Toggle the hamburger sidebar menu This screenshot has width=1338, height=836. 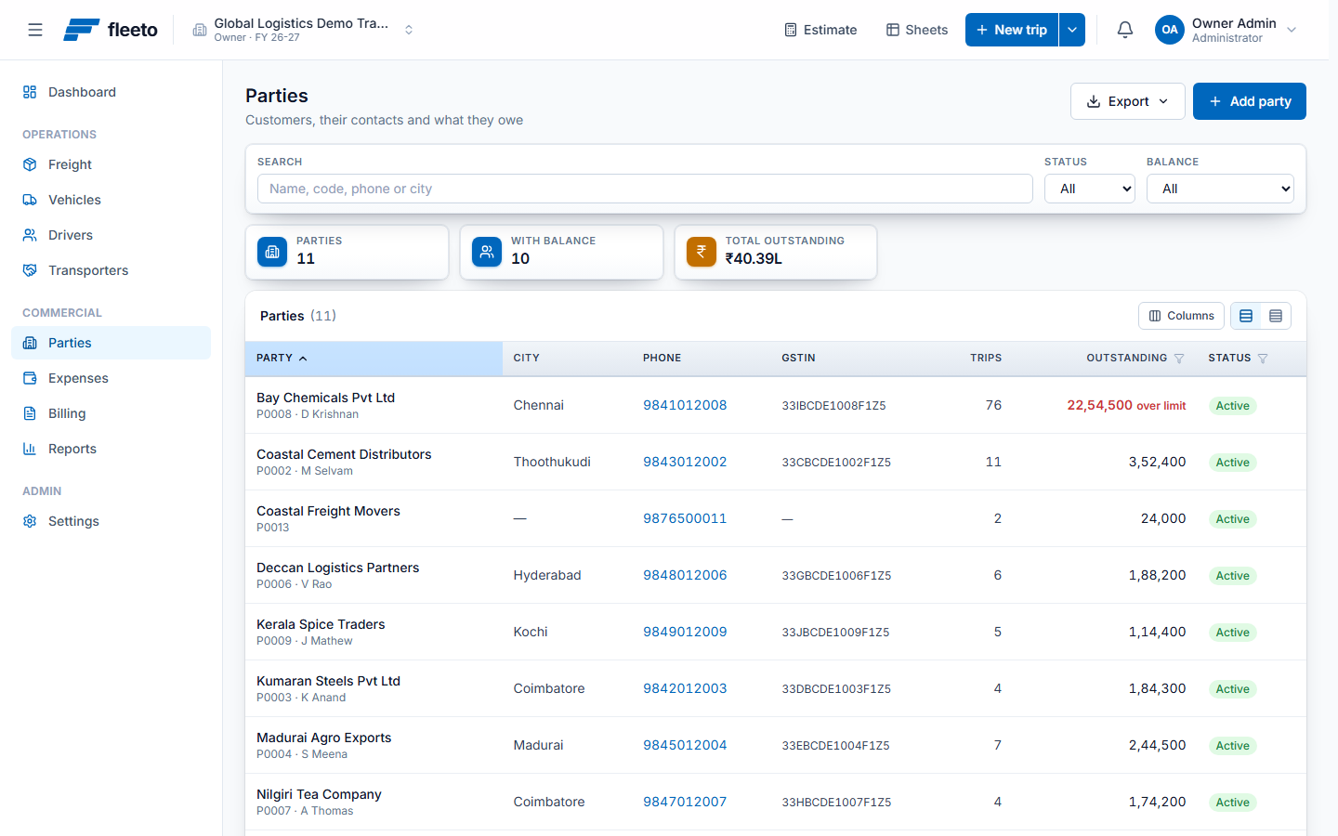[x=35, y=30]
